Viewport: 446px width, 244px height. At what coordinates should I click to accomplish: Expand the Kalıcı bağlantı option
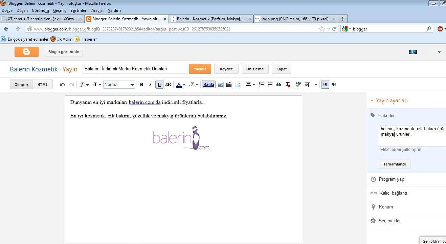click(x=393, y=193)
